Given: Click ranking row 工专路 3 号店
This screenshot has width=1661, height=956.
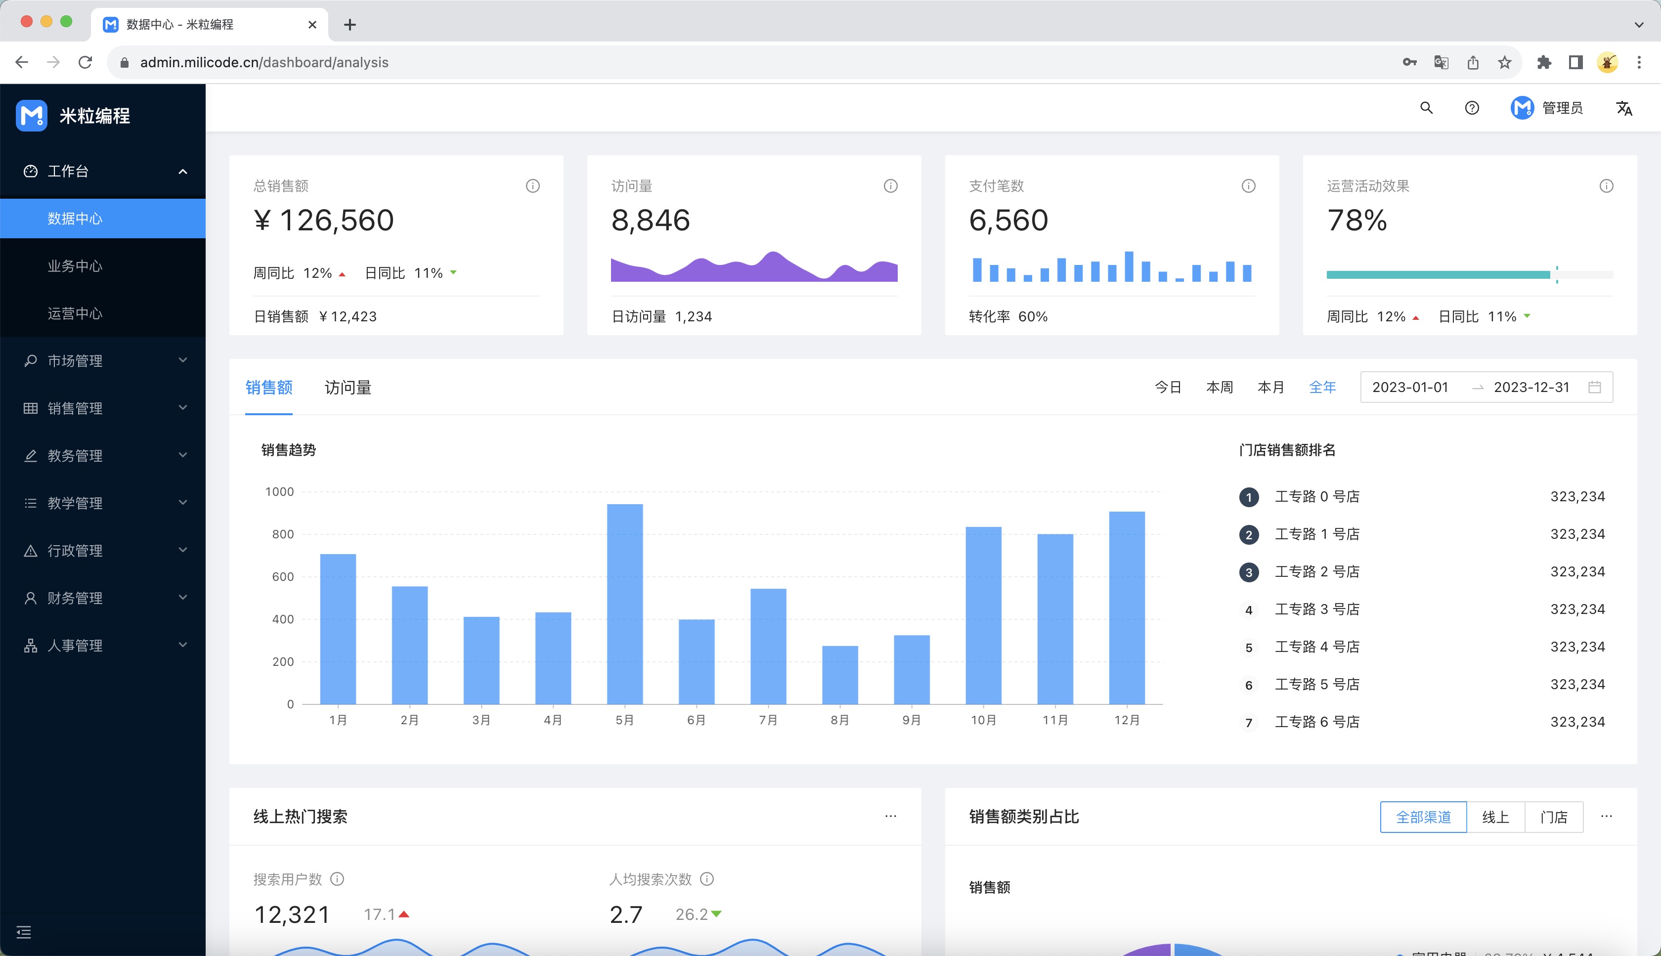Looking at the screenshot, I should 1421,609.
